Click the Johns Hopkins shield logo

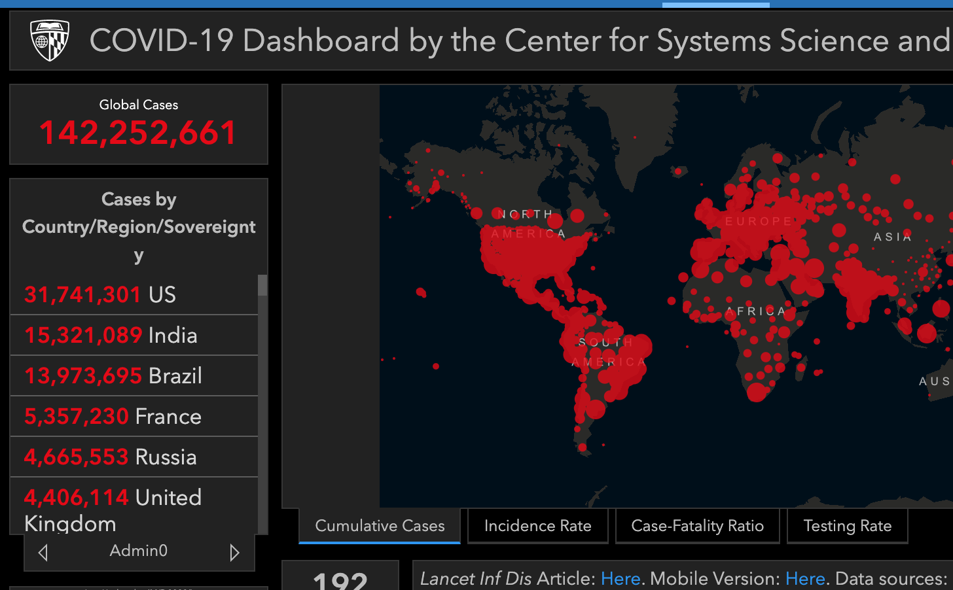(50, 41)
